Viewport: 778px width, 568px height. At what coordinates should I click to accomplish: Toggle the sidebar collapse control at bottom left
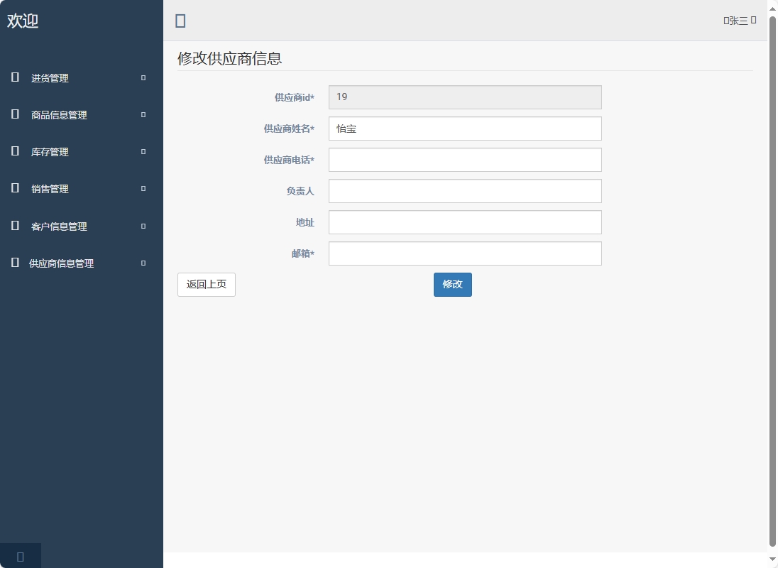click(x=20, y=556)
